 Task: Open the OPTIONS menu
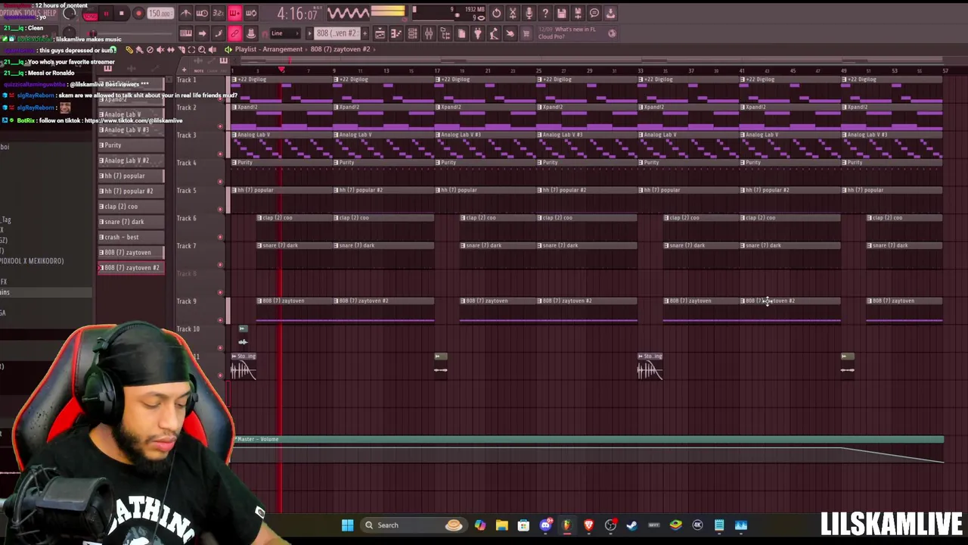11,14
